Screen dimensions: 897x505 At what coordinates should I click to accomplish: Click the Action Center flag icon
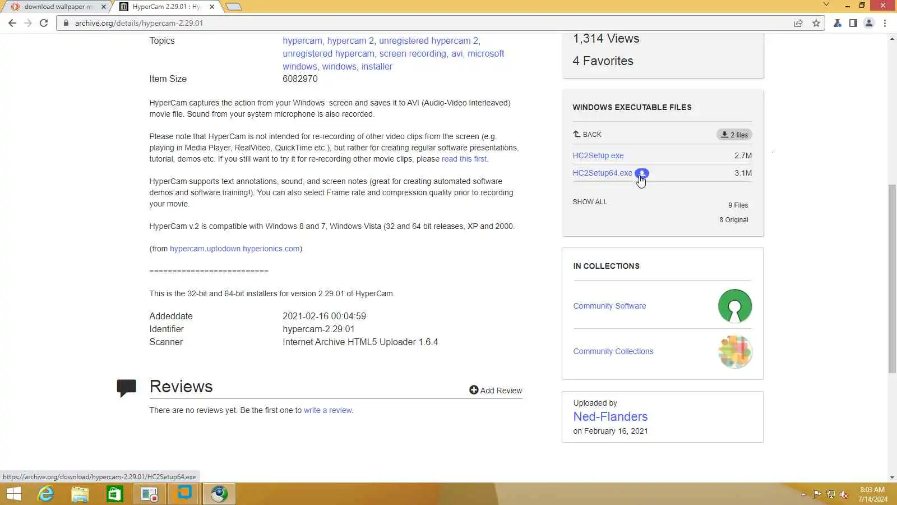(817, 494)
